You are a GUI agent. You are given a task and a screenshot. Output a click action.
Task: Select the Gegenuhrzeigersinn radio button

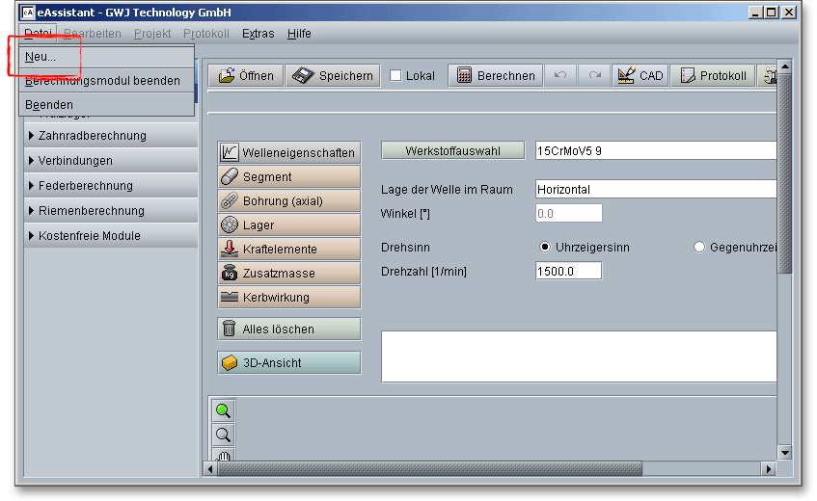click(x=699, y=248)
